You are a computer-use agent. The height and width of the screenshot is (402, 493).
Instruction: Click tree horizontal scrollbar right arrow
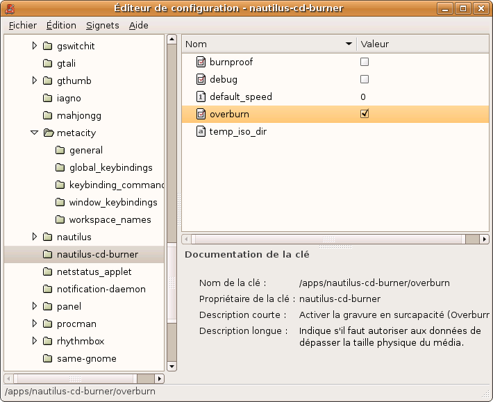(160, 379)
